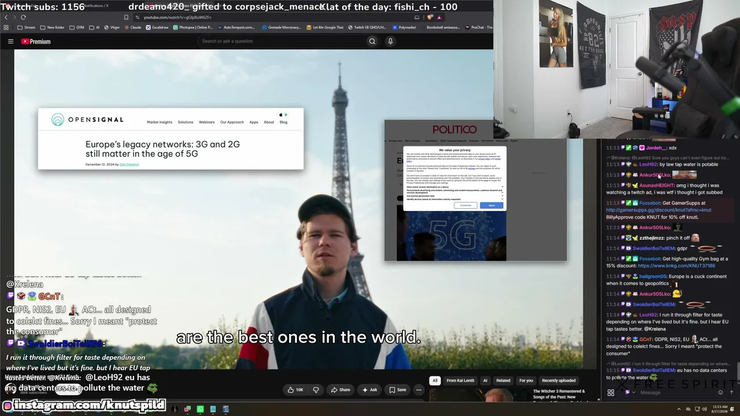Open The Witcher 3 Remastered recommended video
This screenshot has width=740, height=416.
click(558, 395)
